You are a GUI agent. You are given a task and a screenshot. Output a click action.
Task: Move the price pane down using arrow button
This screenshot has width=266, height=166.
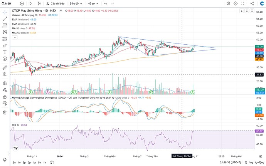(242, 11)
